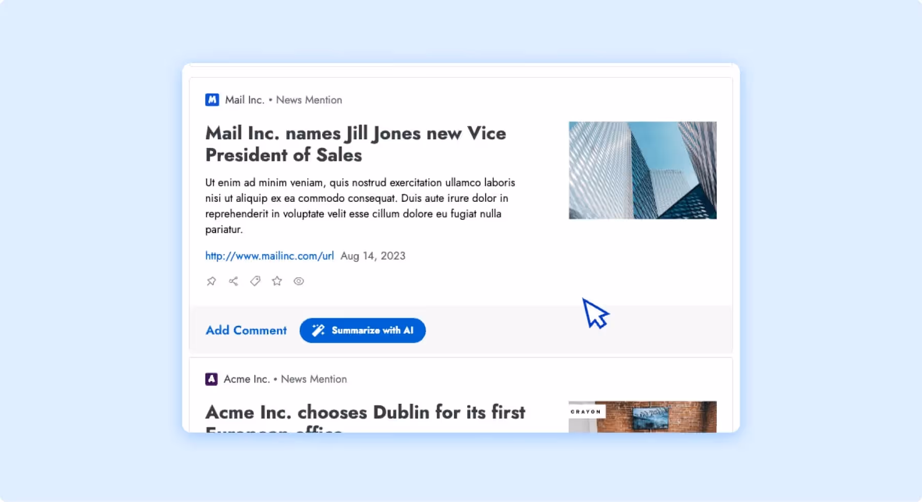Click the Acme Inc. company logo badge
Image resolution: width=922 pixels, height=502 pixels.
pos(212,379)
